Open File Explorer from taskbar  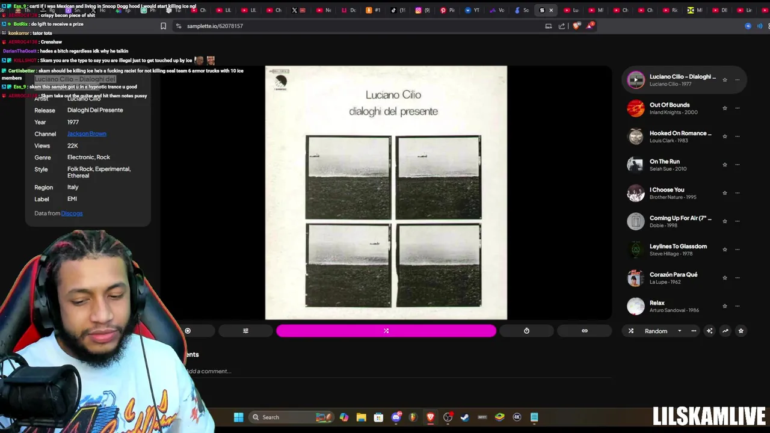361,417
